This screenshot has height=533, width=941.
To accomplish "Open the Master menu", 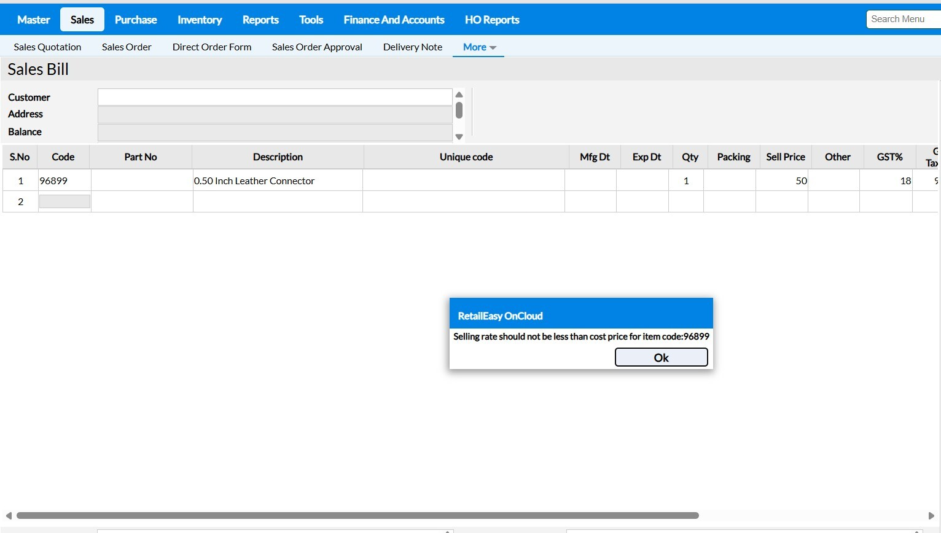I will (x=33, y=20).
